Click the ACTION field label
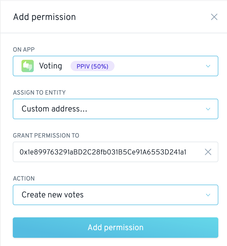Screen dimensions: 227x246 click(x=24, y=178)
